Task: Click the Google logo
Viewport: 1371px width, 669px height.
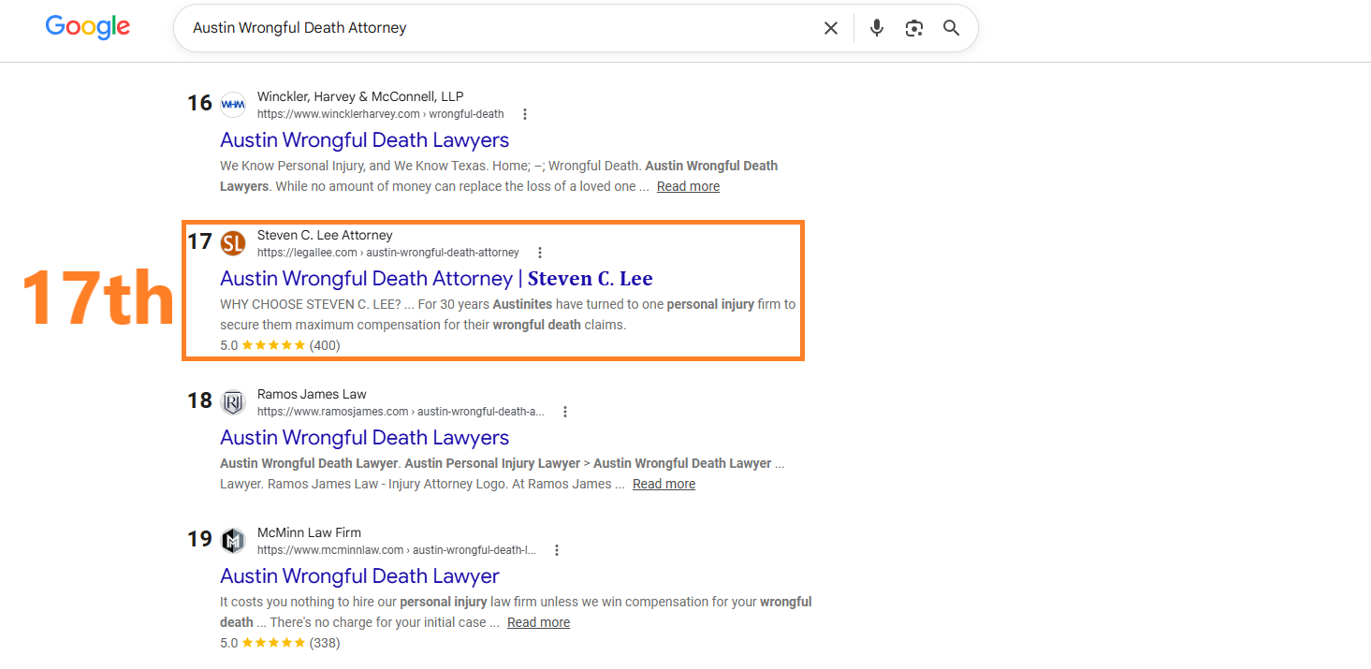Action: 88,26
